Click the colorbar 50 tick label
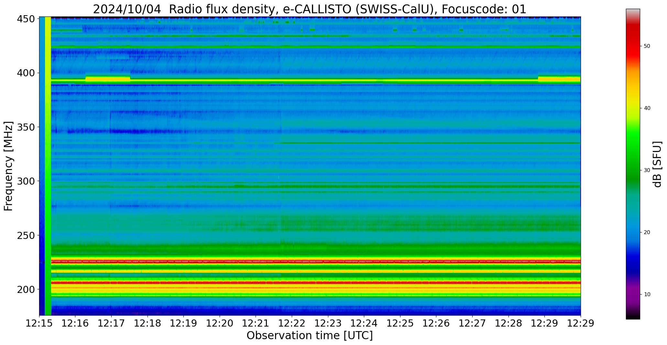The height and width of the screenshot is (345, 667). (647, 46)
